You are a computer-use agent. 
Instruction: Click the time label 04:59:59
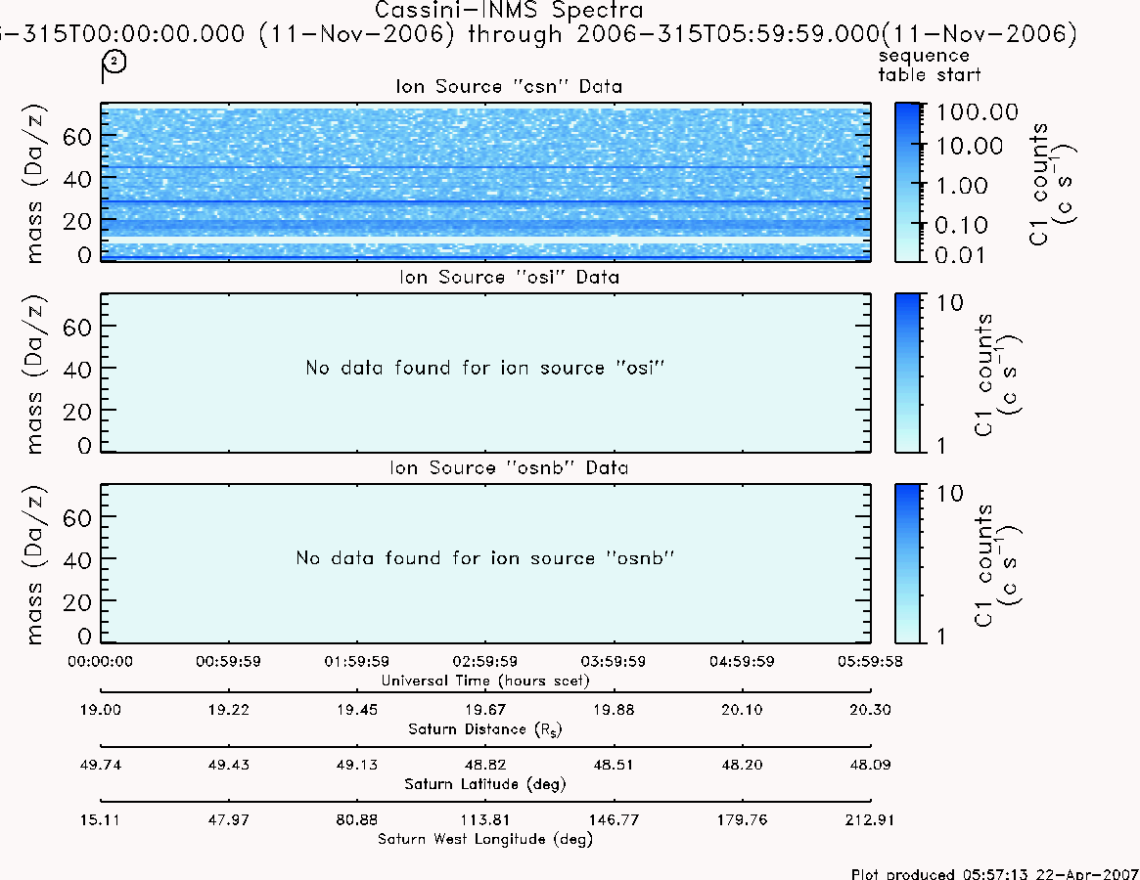tap(743, 661)
